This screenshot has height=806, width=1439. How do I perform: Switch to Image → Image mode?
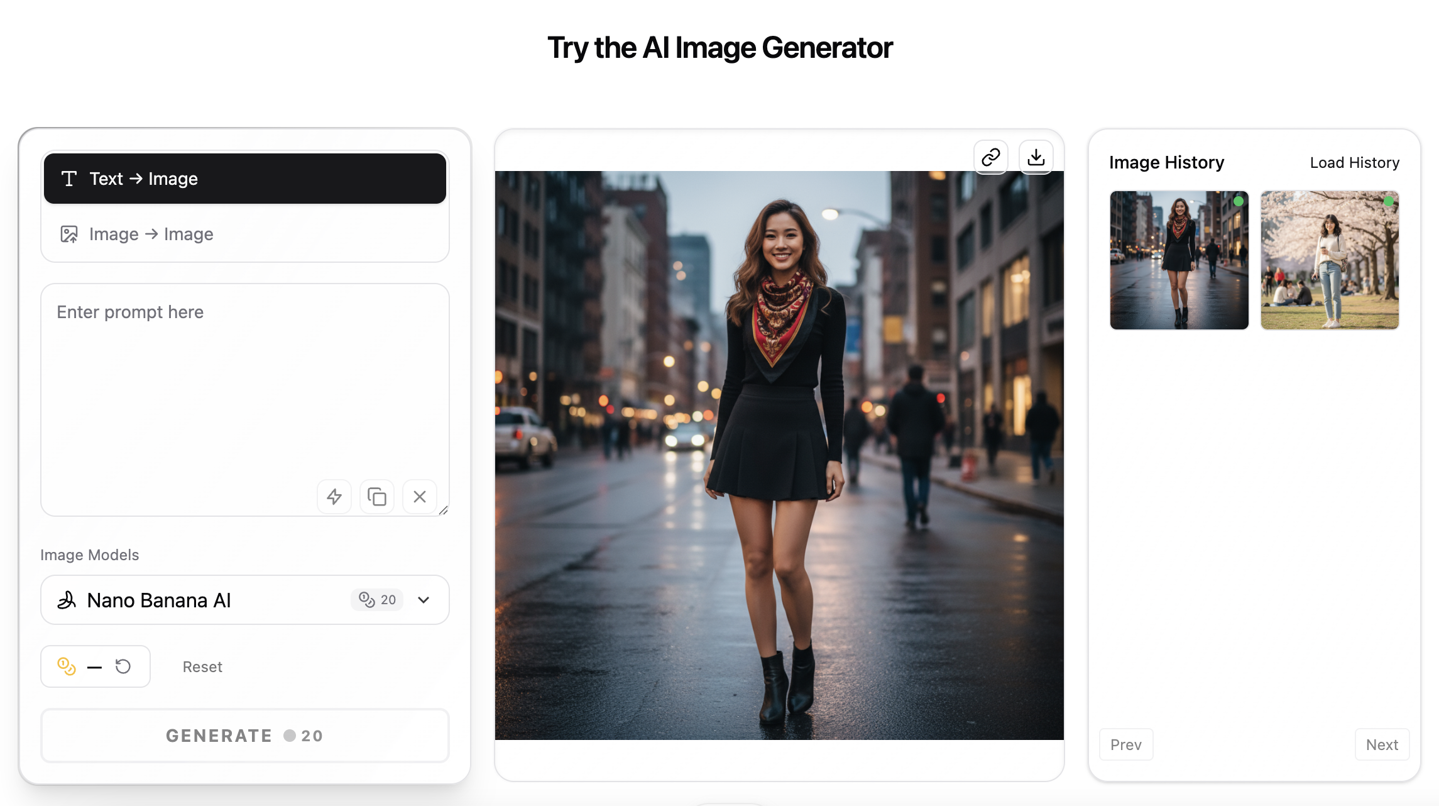(245, 234)
